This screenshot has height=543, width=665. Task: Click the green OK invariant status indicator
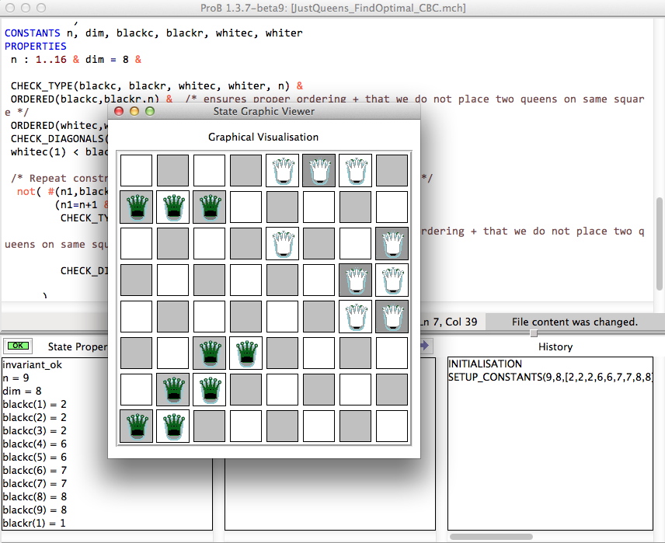tap(16, 346)
